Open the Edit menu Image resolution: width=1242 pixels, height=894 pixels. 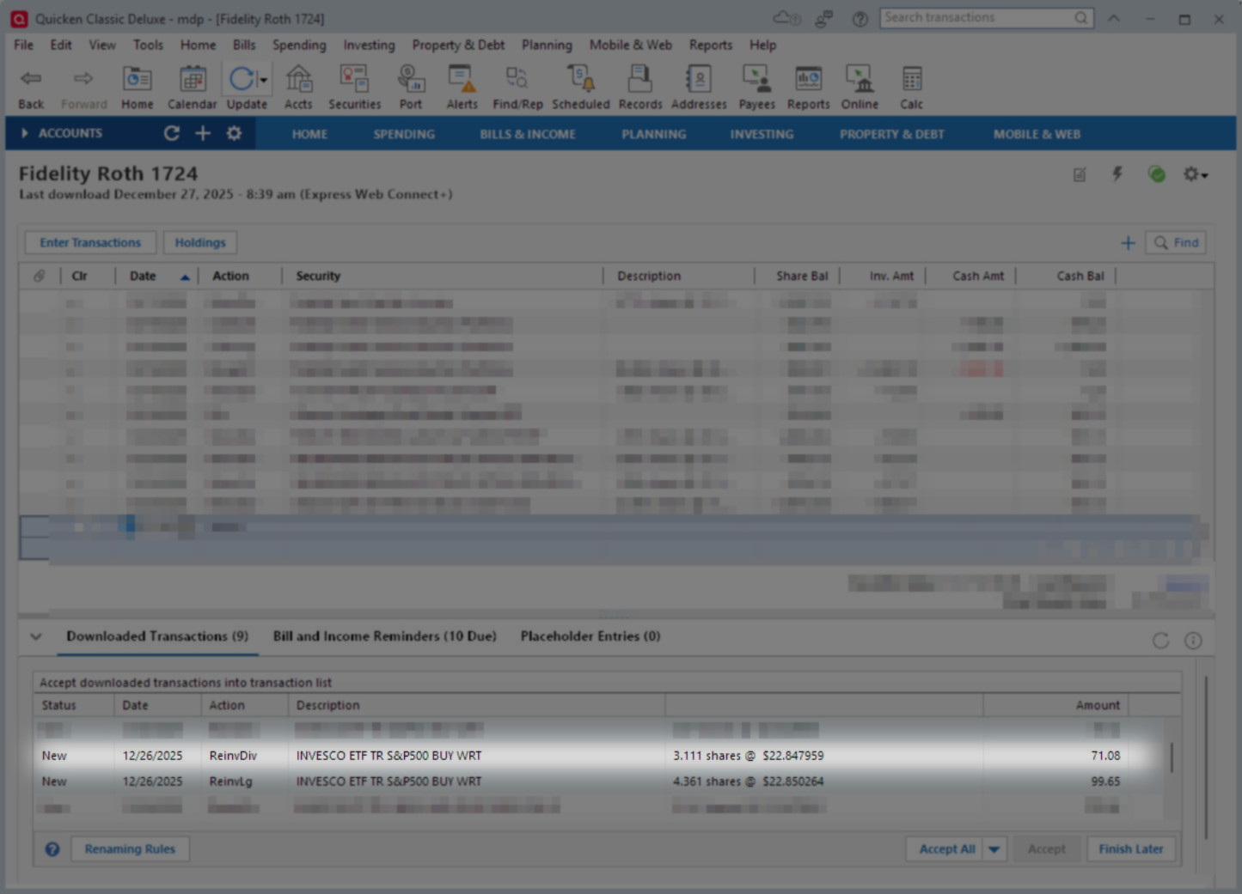[61, 45]
